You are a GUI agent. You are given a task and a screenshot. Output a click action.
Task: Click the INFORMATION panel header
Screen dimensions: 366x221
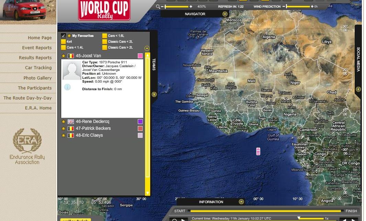211,202
